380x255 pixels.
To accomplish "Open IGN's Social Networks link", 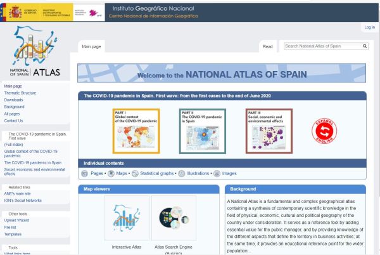I will (x=23, y=200).
